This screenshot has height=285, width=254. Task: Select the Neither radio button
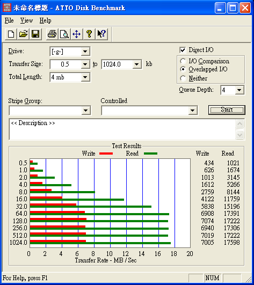pos(183,78)
